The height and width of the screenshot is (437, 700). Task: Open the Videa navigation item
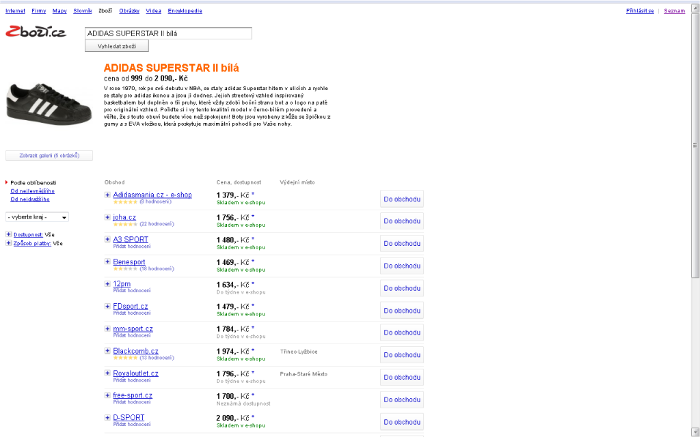tap(154, 11)
